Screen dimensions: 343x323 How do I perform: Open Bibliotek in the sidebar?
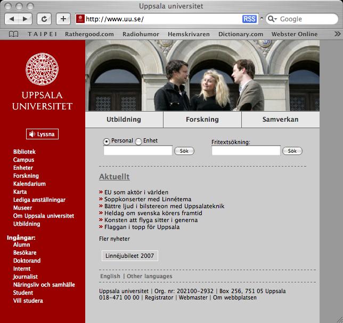tap(24, 152)
